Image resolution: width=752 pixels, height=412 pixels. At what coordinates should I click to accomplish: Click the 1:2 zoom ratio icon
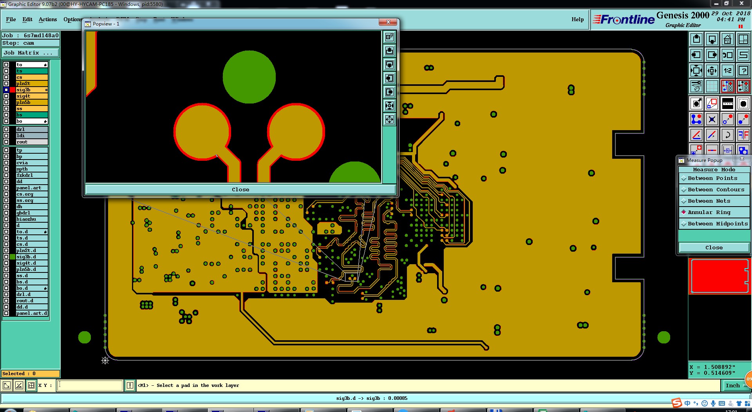coord(728,71)
